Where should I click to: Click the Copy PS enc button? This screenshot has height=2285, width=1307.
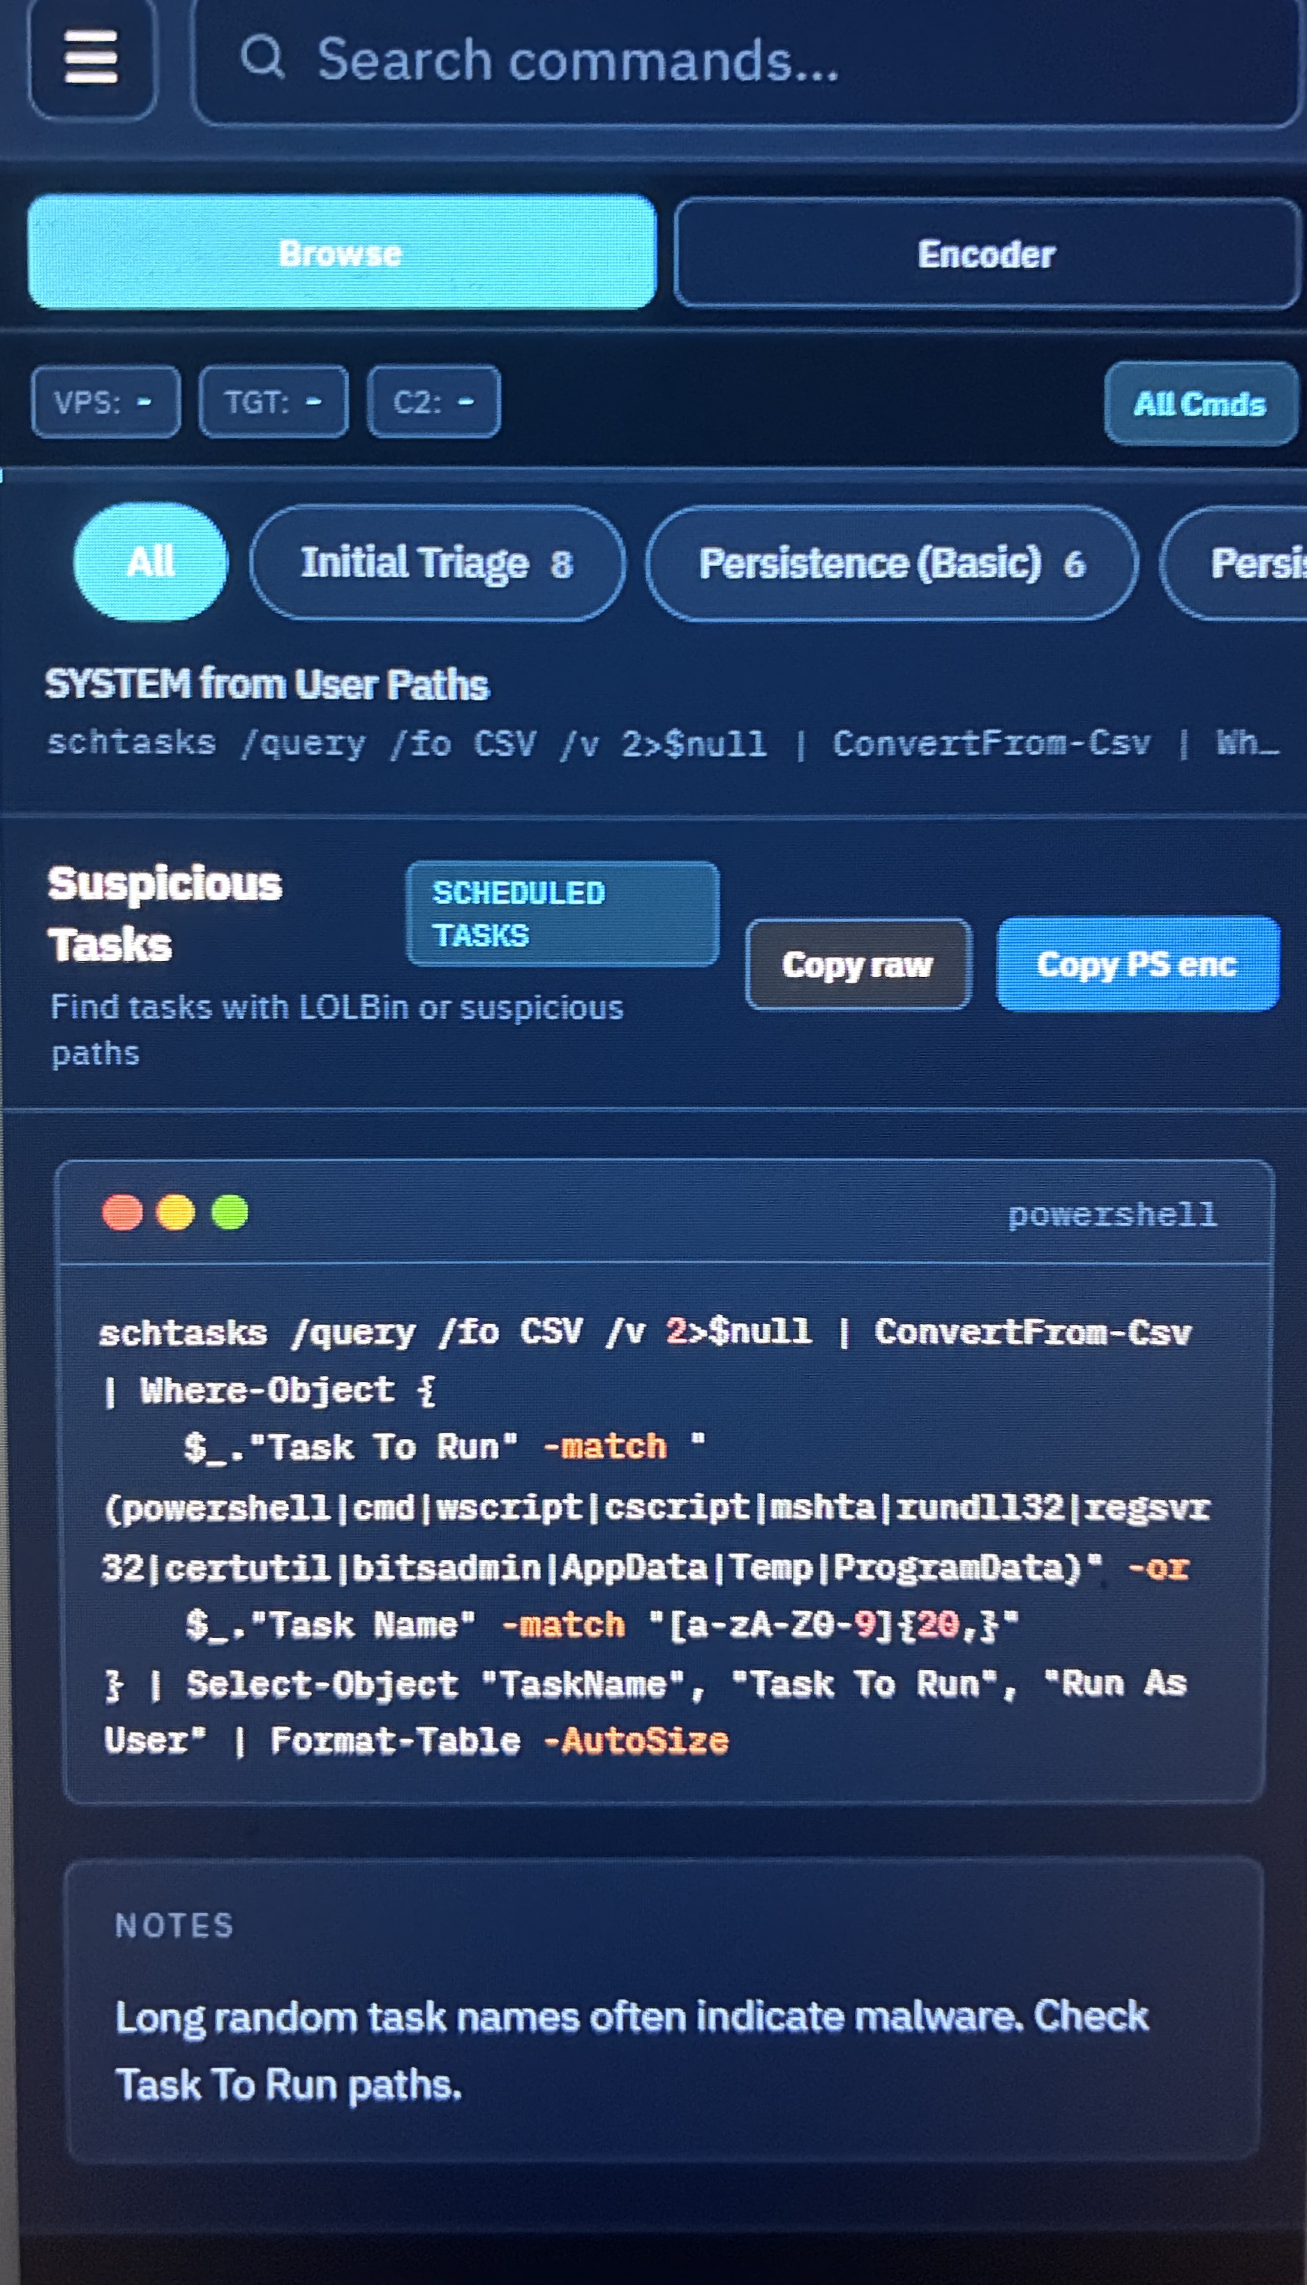[1137, 965]
